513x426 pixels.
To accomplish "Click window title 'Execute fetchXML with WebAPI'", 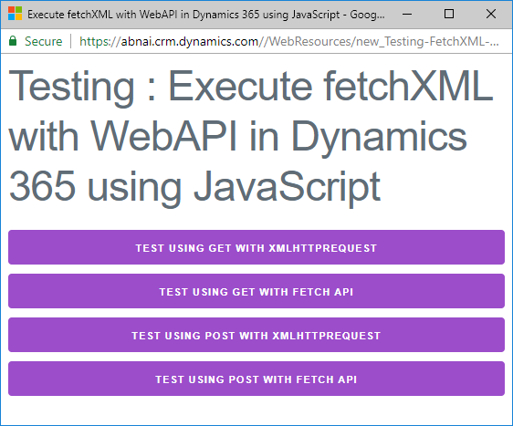I will tap(206, 15).
